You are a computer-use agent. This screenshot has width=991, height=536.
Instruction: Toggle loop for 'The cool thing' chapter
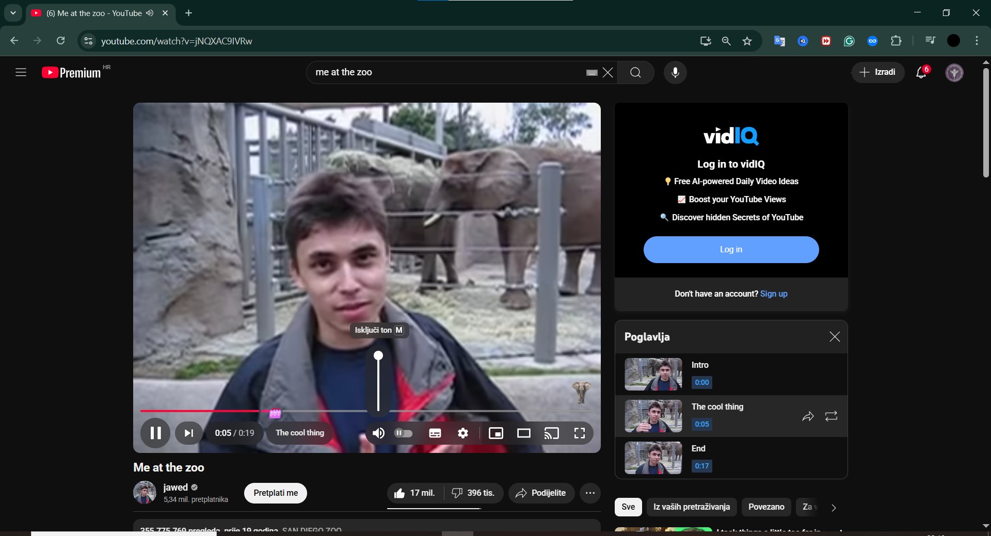(x=831, y=416)
